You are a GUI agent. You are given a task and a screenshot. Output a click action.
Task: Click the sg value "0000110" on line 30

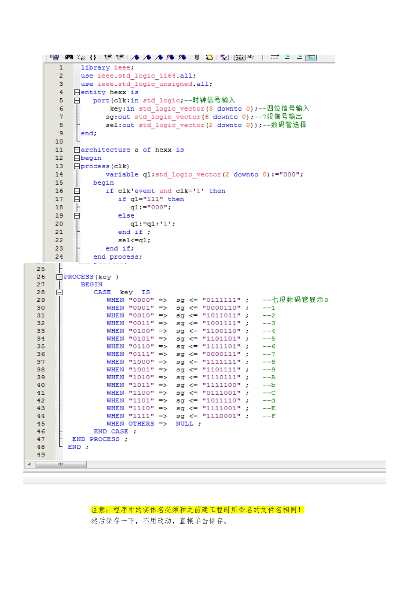pos(221,308)
